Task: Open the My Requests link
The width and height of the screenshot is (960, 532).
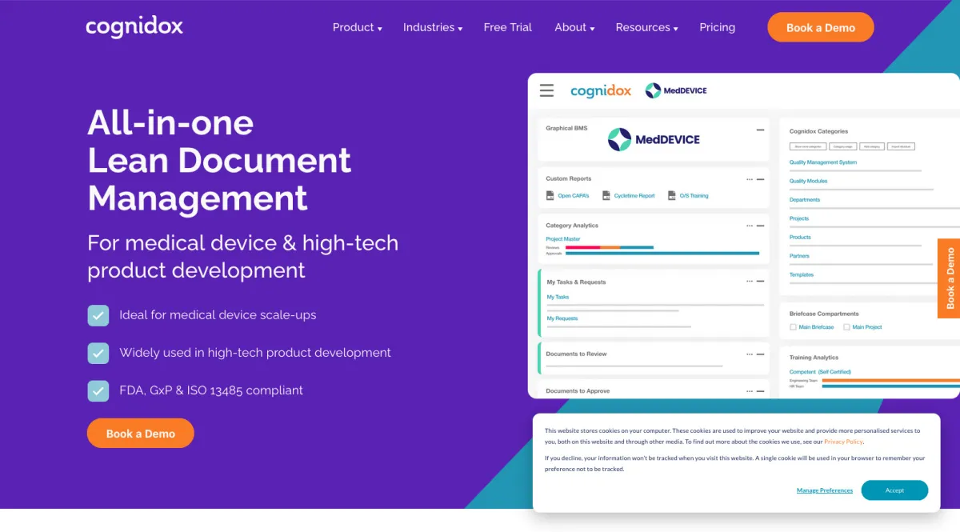Action: pos(562,318)
